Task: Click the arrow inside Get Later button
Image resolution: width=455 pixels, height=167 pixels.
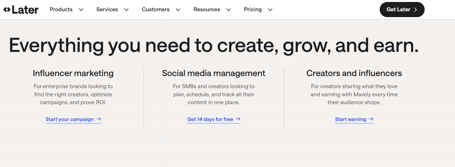Action: [415, 10]
